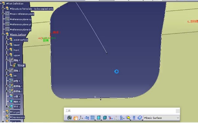Collapse the #Basic Surface tree node

click(x=3, y=34)
